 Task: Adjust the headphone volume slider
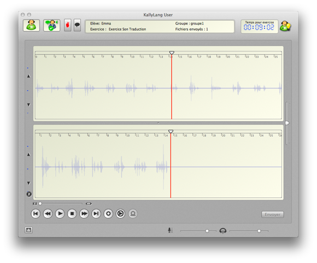[259, 231]
